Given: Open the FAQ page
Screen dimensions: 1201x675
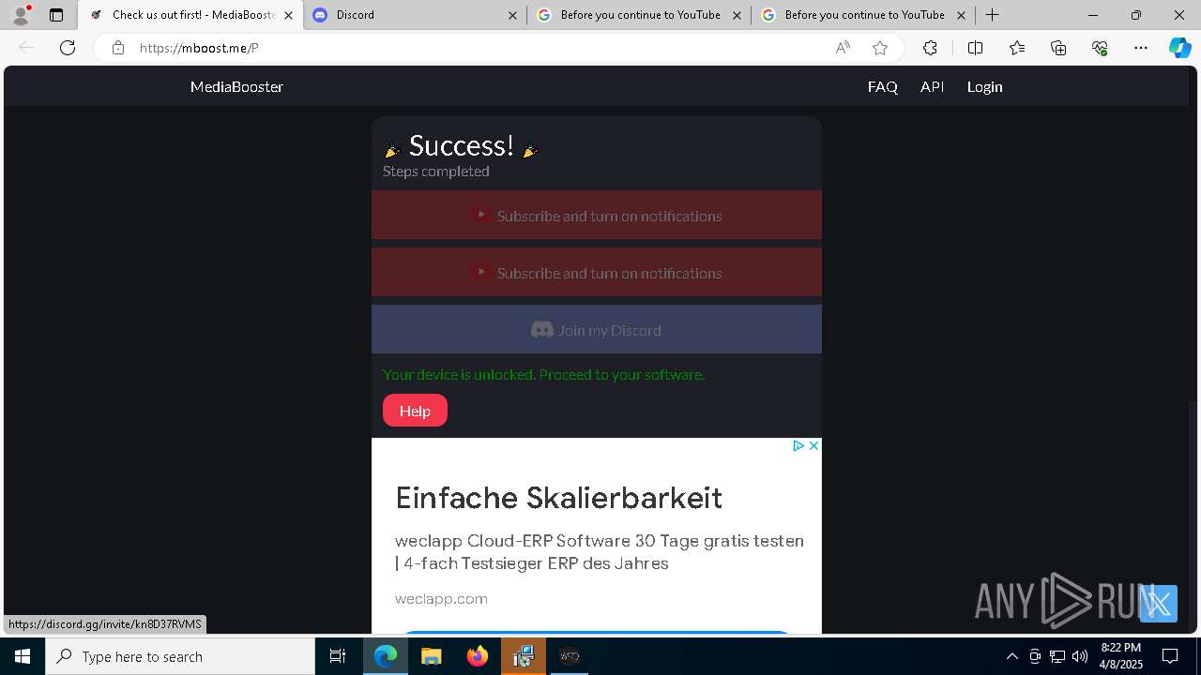Looking at the screenshot, I should [x=883, y=86].
